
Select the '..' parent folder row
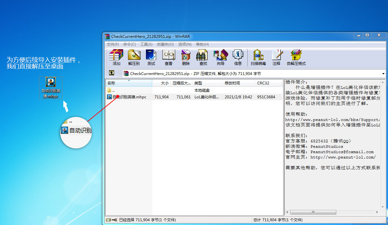194,90
